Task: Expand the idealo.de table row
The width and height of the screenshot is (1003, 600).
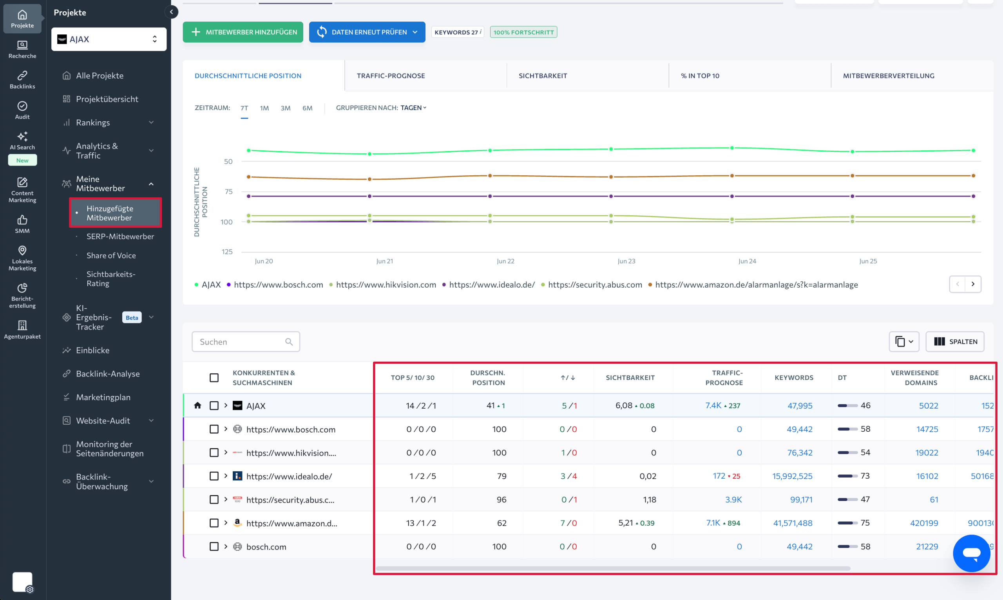Action: pos(226,476)
